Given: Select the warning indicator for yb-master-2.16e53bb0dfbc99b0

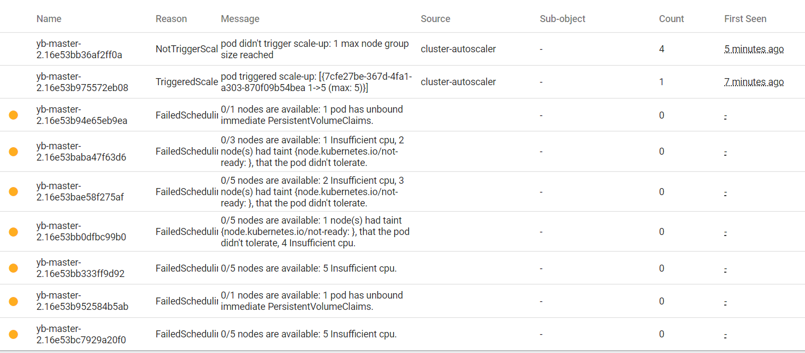Looking at the screenshot, I should [13, 232].
